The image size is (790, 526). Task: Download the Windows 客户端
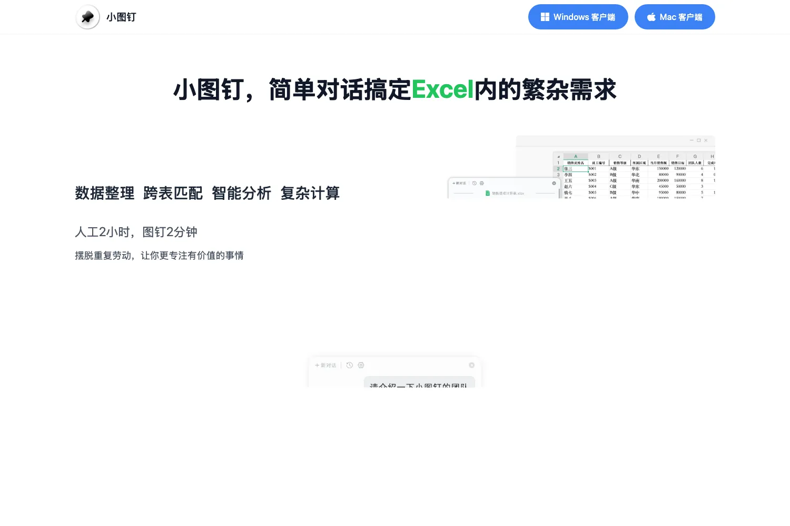tap(578, 17)
